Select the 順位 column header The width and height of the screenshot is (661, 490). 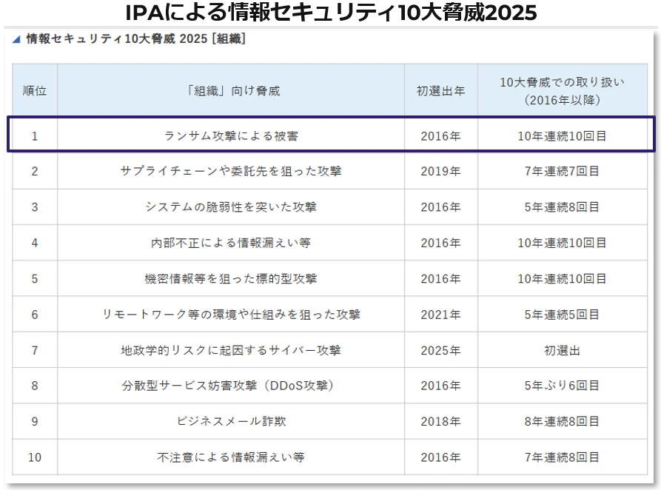click(x=35, y=90)
